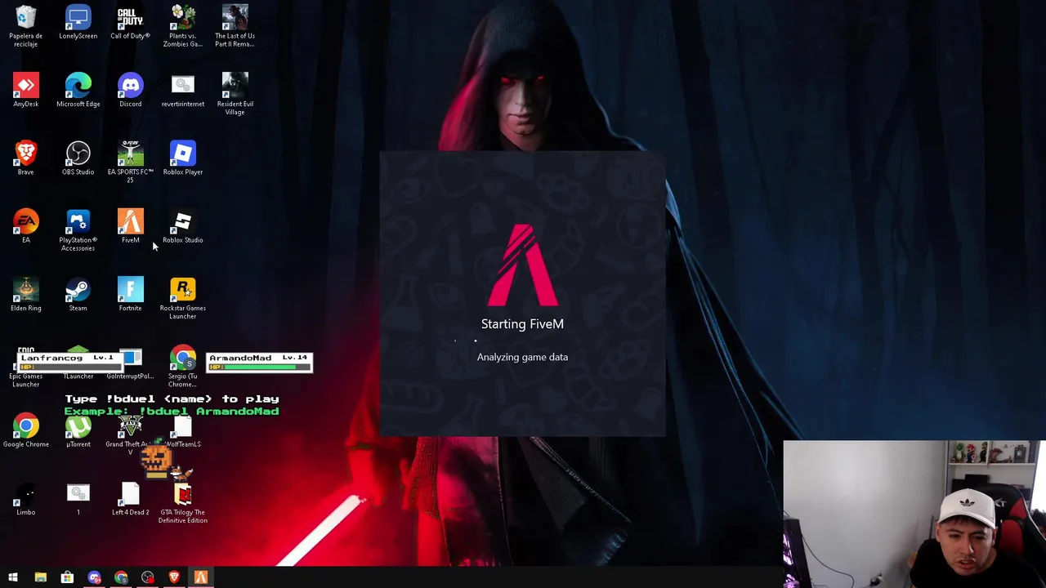The width and height of the screenshot is (1046, 588).
Task: Select the Limbo desktop shortcut
Action: pos(25,498)
